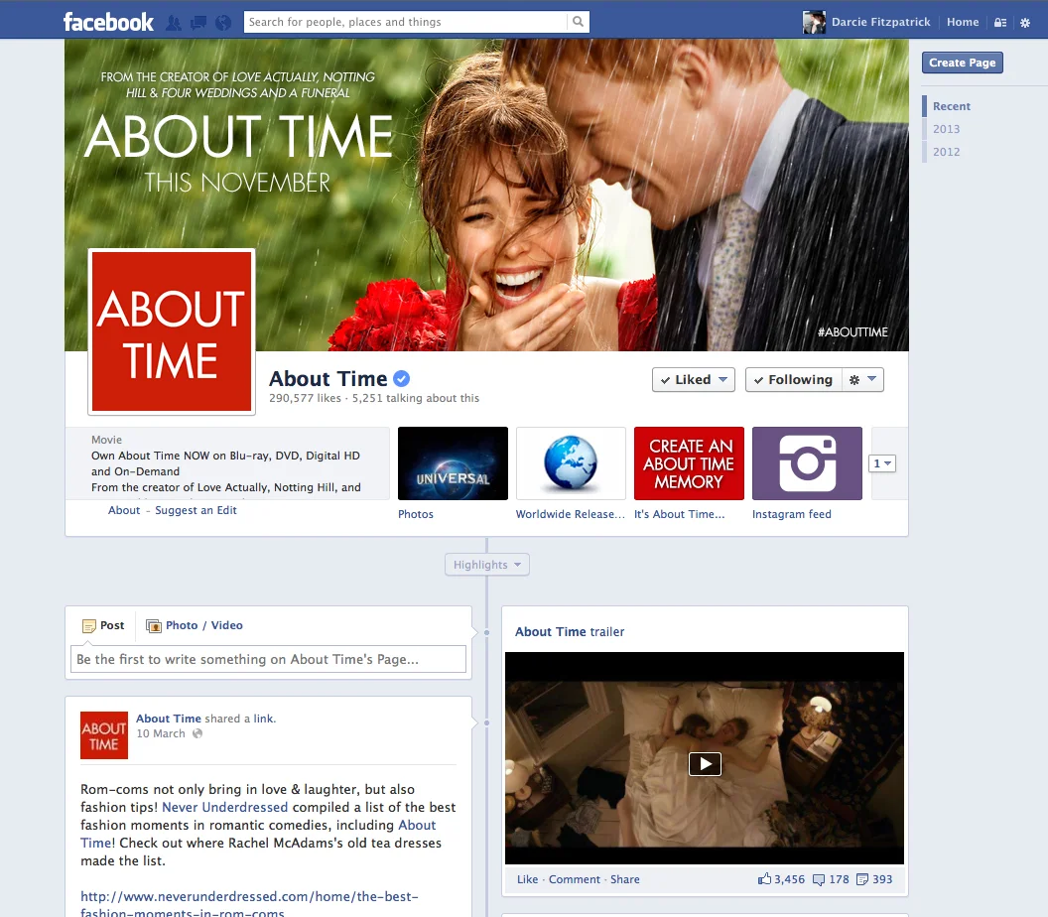Click 290,577 likes count text
Viewport: 1048px width, 917px height.
(305, 398)
